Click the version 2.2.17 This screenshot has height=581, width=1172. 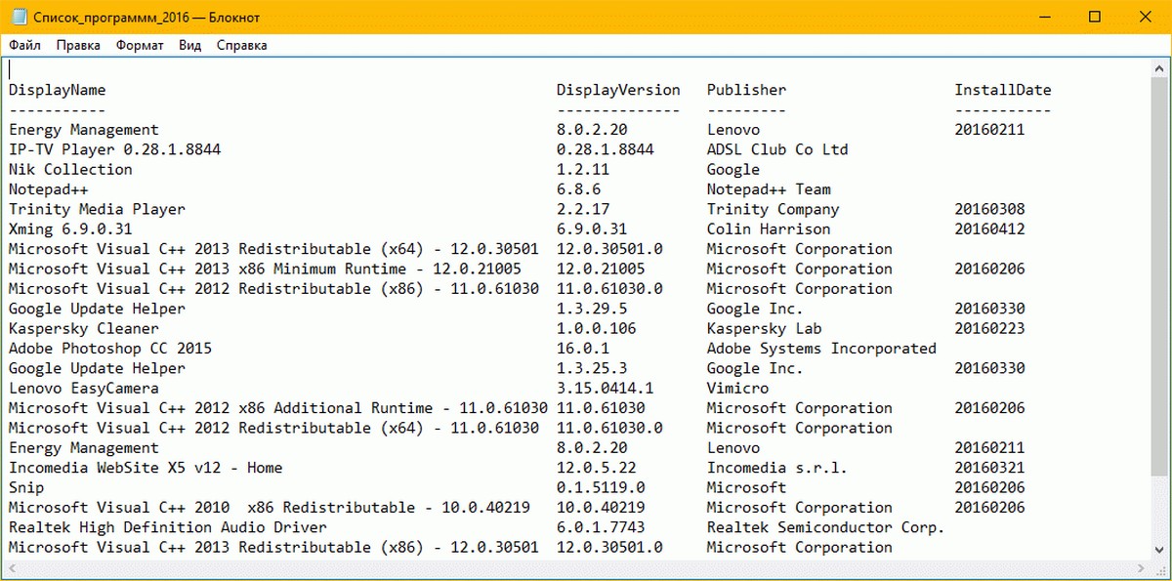pos(583,209)
